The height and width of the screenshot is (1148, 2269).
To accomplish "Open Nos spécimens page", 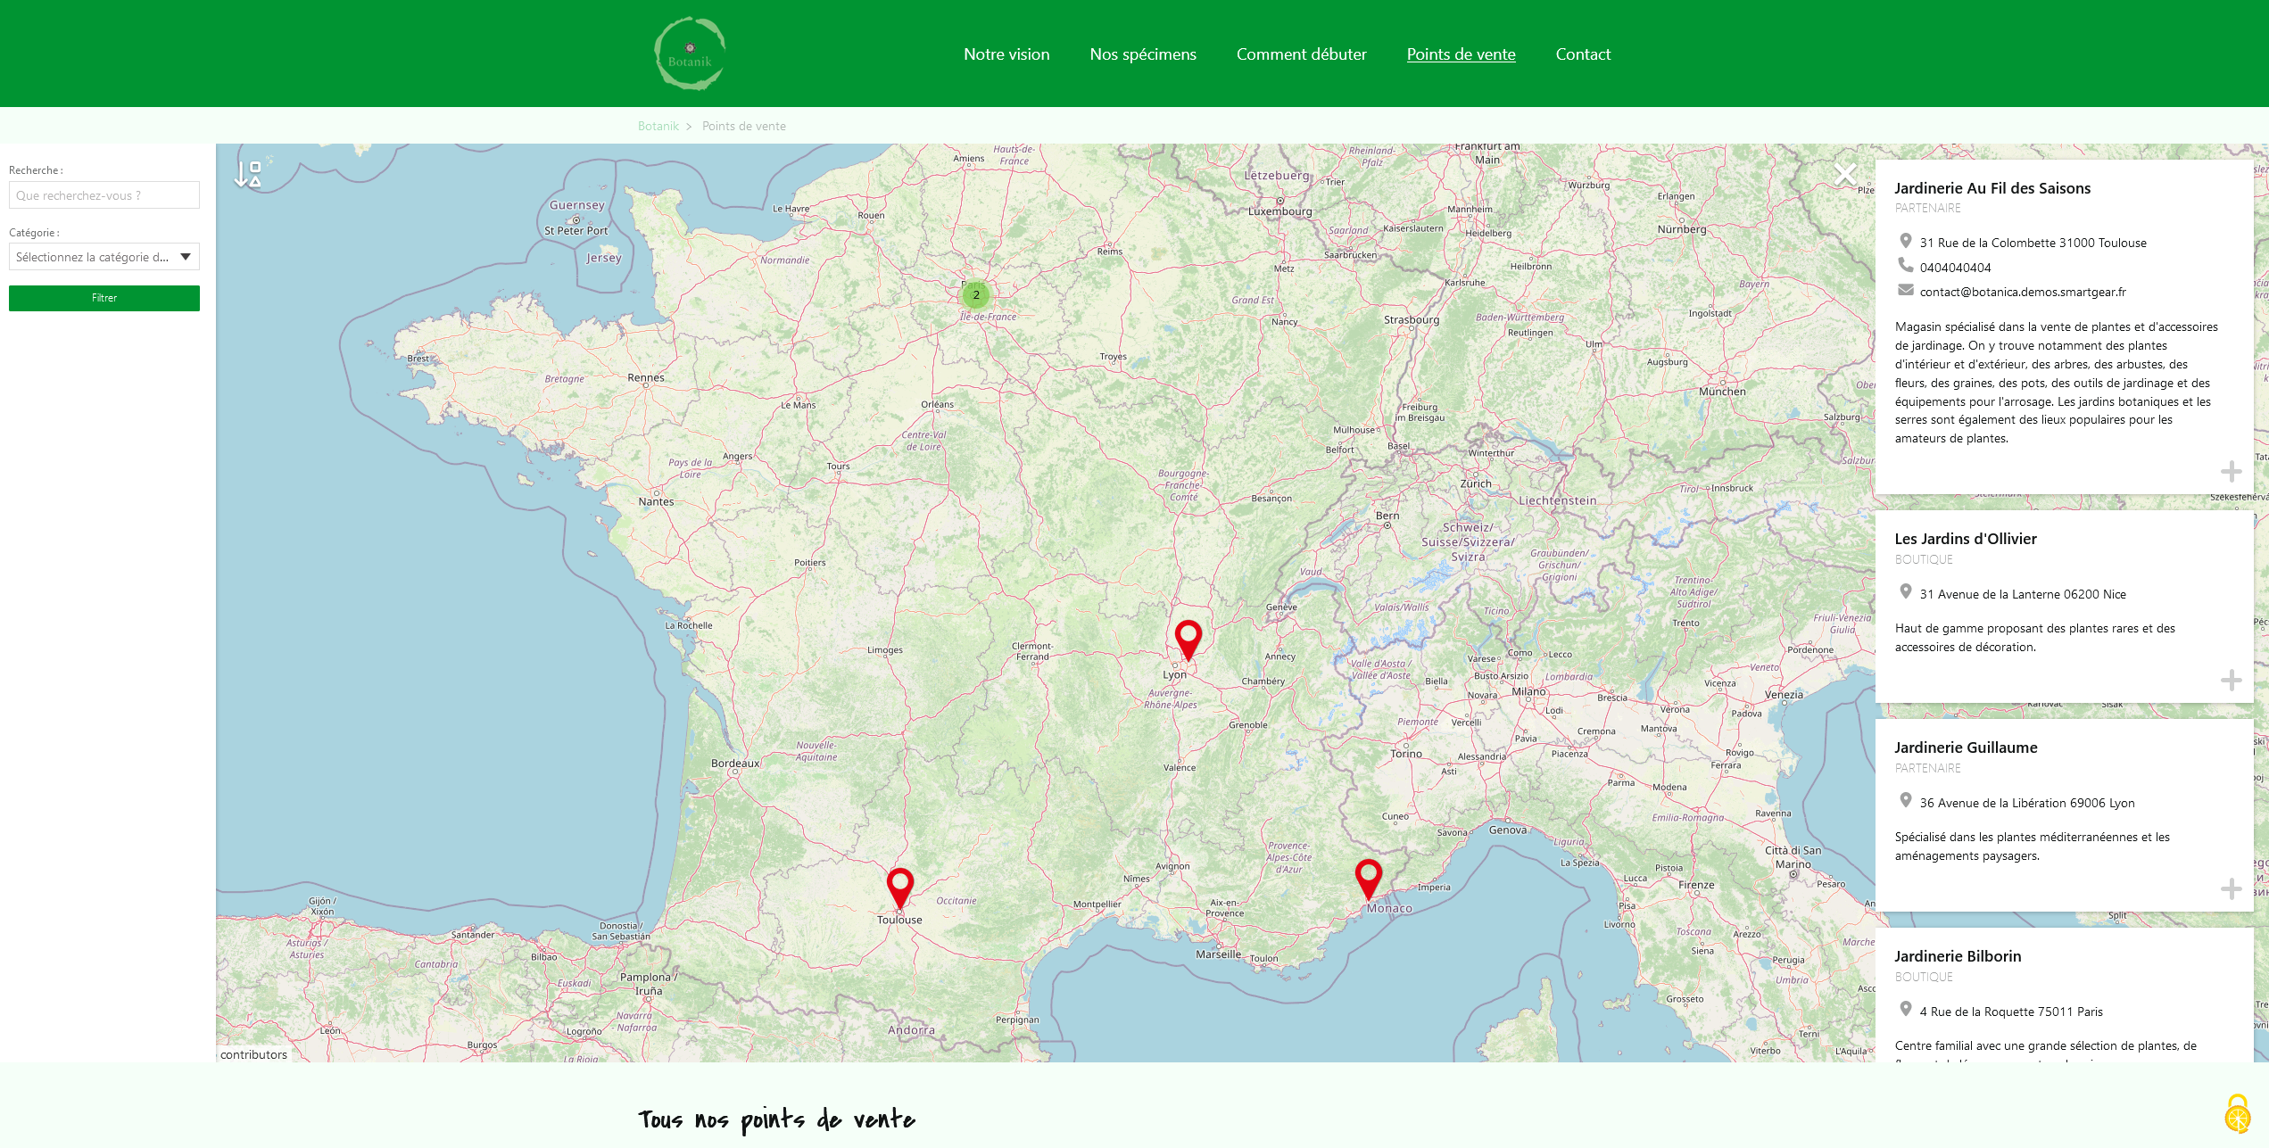I will coord(1143,54).
